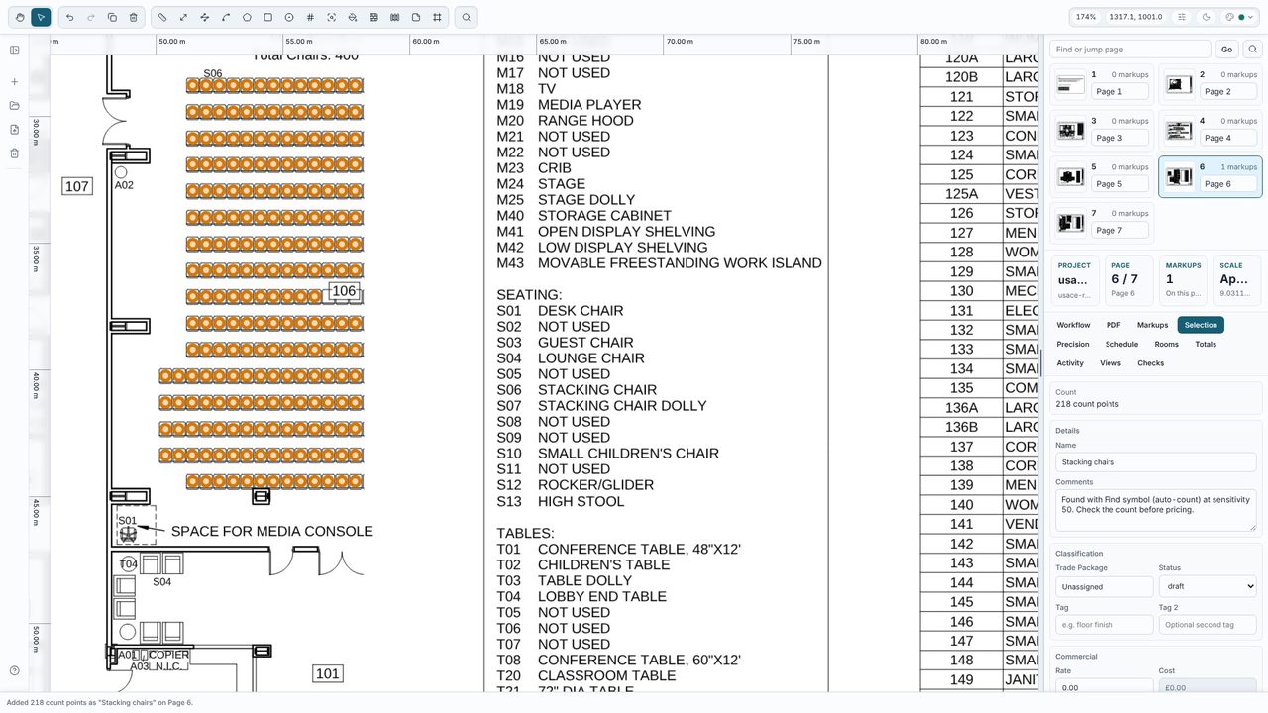The width and height of the screenshot is (1268, 713).
Task: Select the circle count-point tool
Action: [x=289, y=17]
